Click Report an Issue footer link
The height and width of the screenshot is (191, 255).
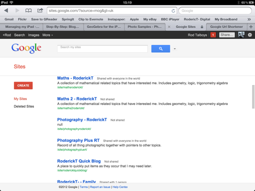pyautogui.click(x=100, y=187)
